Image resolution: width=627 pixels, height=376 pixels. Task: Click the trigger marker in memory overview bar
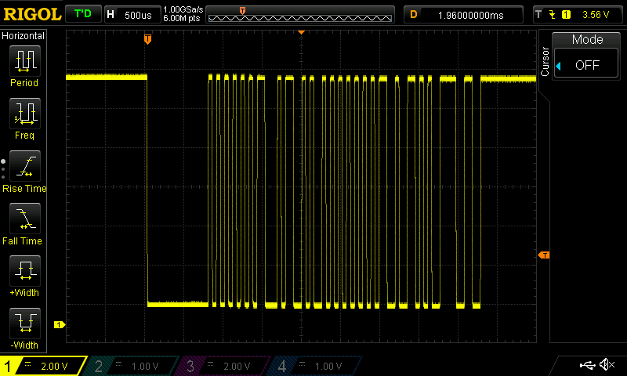(x=242, y=11)
